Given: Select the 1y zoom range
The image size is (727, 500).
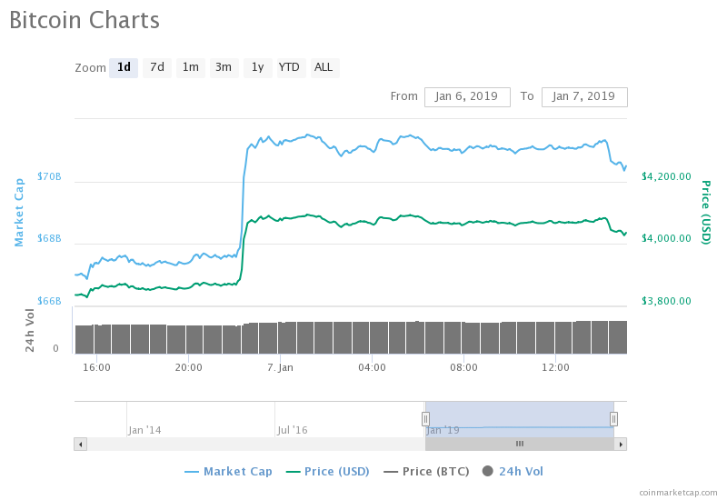Looking at the screenshot, I should click(257, 67).
